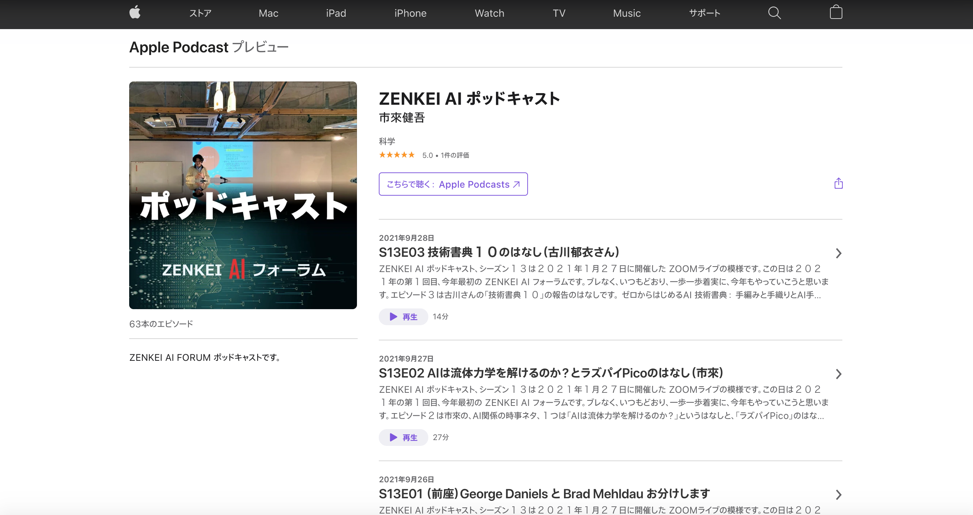Open the TV menu item

(559, 13)
